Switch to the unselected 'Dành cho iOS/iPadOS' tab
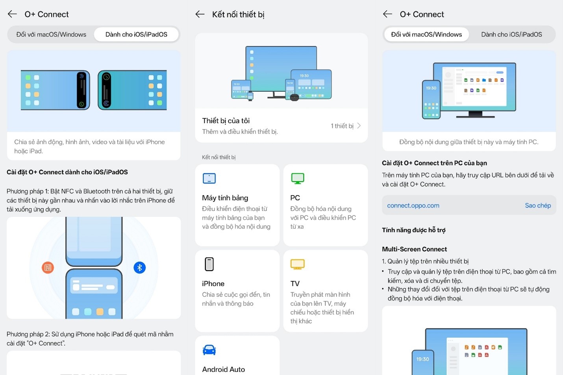The image size is (563, 375). pyautogui.click(x=511, y=35)
